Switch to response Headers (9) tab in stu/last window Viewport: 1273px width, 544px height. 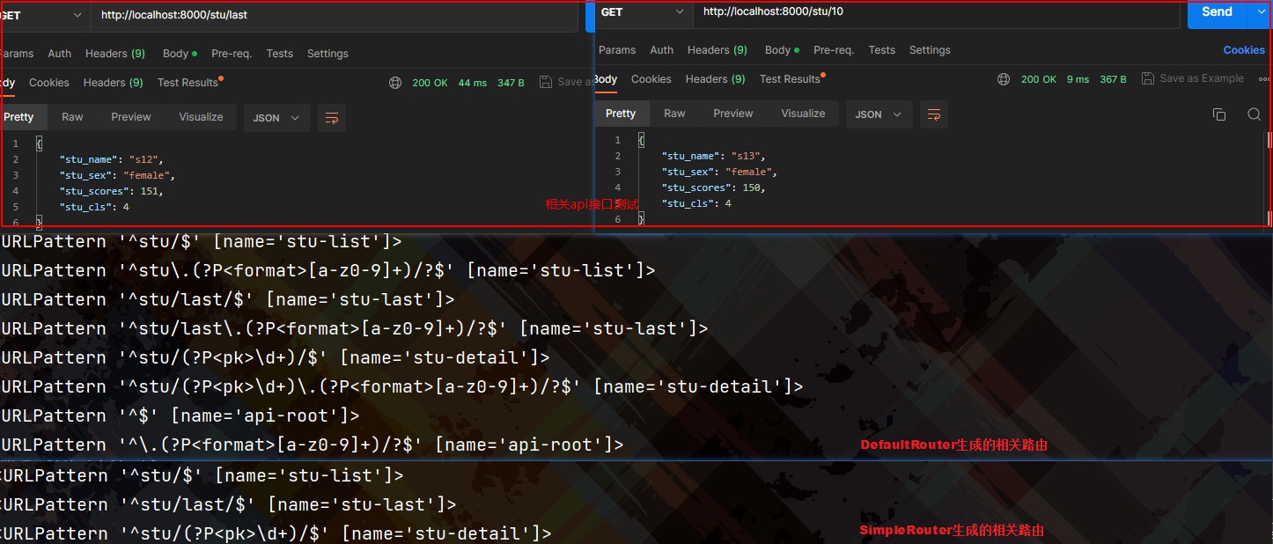click(x=114, y=83)
